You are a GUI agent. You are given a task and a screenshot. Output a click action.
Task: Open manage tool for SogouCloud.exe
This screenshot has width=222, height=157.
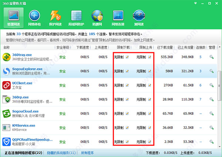[x=212, y=113]
